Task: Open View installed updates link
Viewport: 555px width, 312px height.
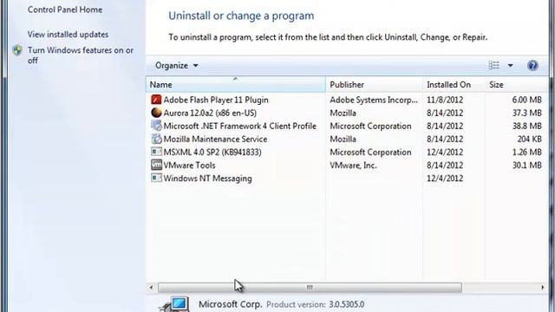Action: click(68, 35)
